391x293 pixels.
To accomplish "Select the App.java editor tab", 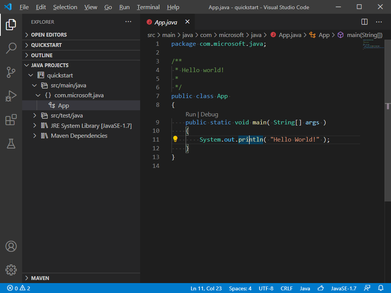I will tap(166, 22).
